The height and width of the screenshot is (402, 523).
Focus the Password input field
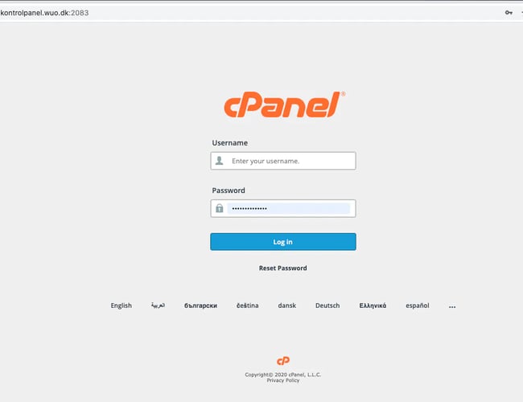[283, 208]
